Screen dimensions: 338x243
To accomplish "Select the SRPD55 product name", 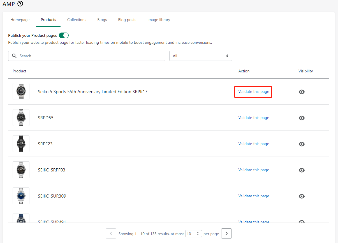I will 46,118.
